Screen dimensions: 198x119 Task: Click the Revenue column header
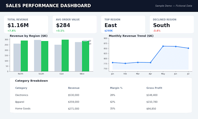[x=74, y=88]
